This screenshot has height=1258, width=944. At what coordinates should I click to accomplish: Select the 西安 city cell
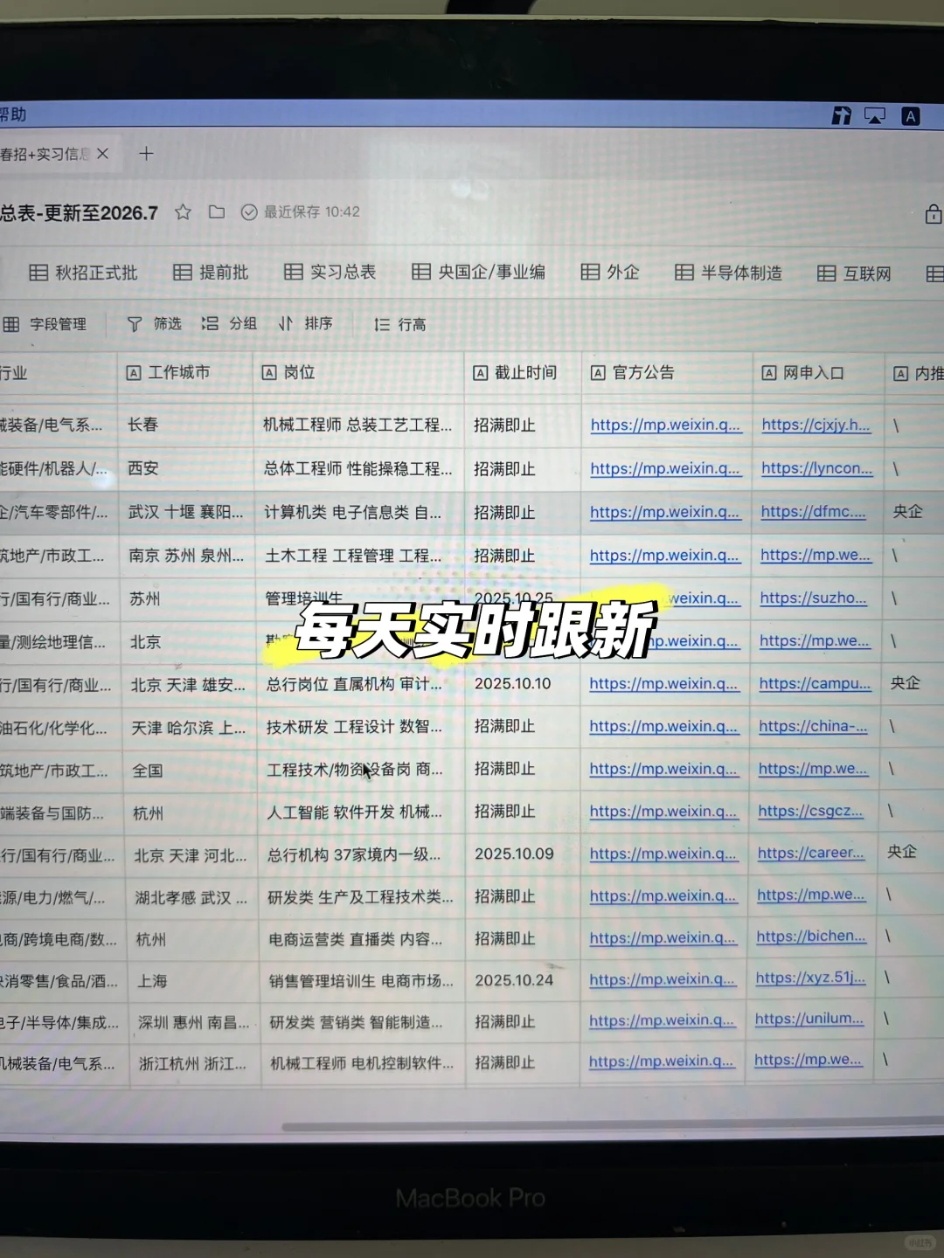click(185, 469)
